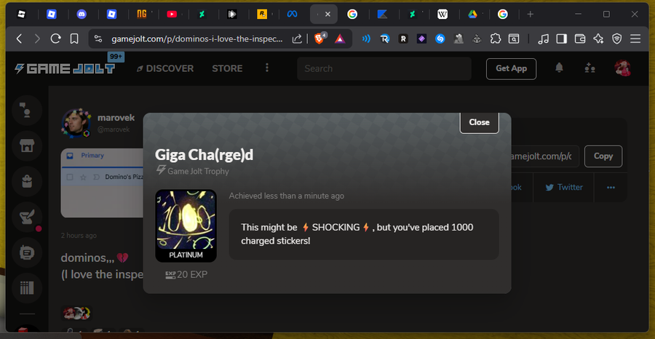Reload the current page
This screenshot has height=339, width=655.
55,39
